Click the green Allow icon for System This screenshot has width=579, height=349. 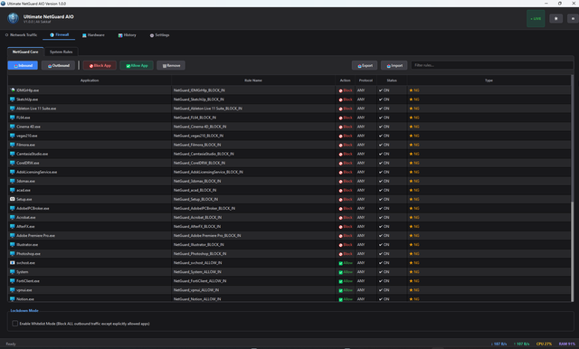(x=341, y=272)
